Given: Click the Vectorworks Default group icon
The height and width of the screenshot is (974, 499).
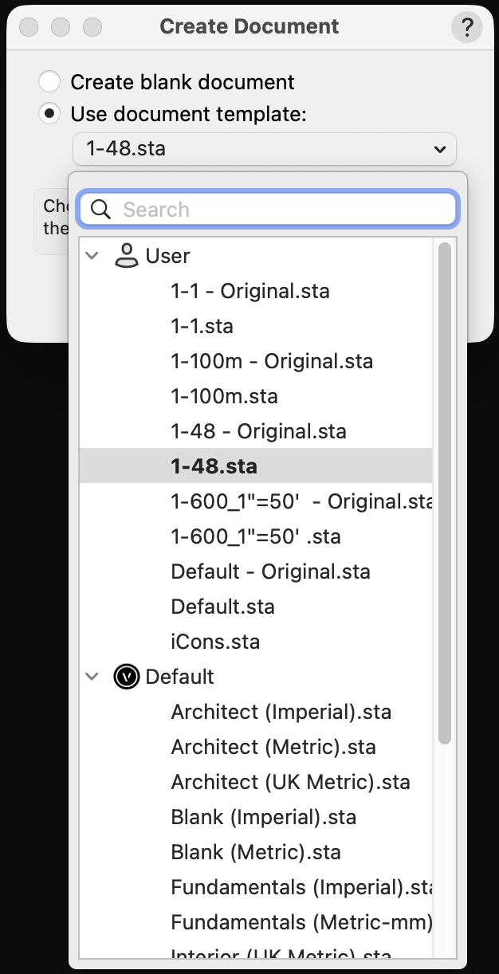Looking at the screenshot, I should click(127, 677).
